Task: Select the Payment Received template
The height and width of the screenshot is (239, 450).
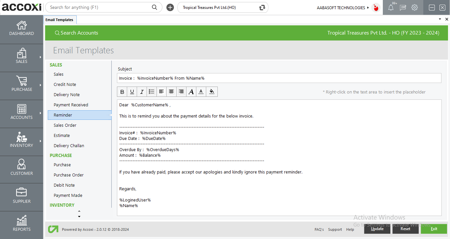Action: (x=71, y=105)
